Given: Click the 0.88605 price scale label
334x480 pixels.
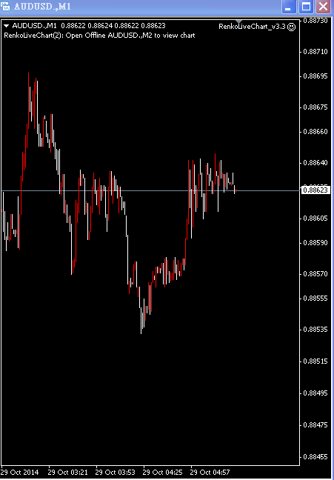Looking at the screenshot, I should (x=315, y=219).
